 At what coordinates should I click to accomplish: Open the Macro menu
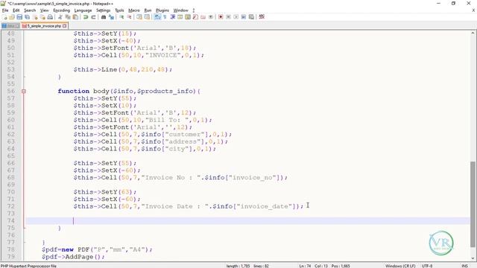(x=134, y=10)
